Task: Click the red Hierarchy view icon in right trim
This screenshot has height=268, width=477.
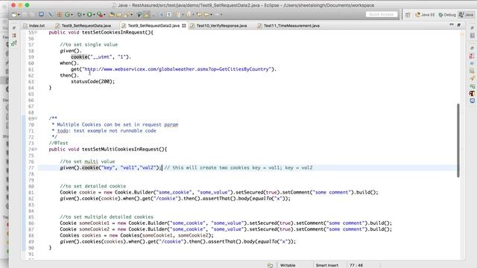Action: 472,56
